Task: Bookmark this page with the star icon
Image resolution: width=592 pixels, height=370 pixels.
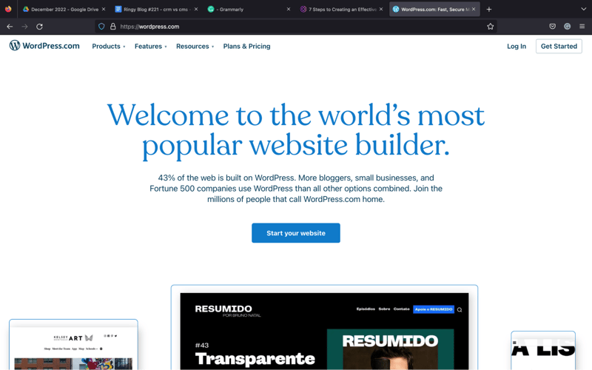Action: [x=490, y=27]
